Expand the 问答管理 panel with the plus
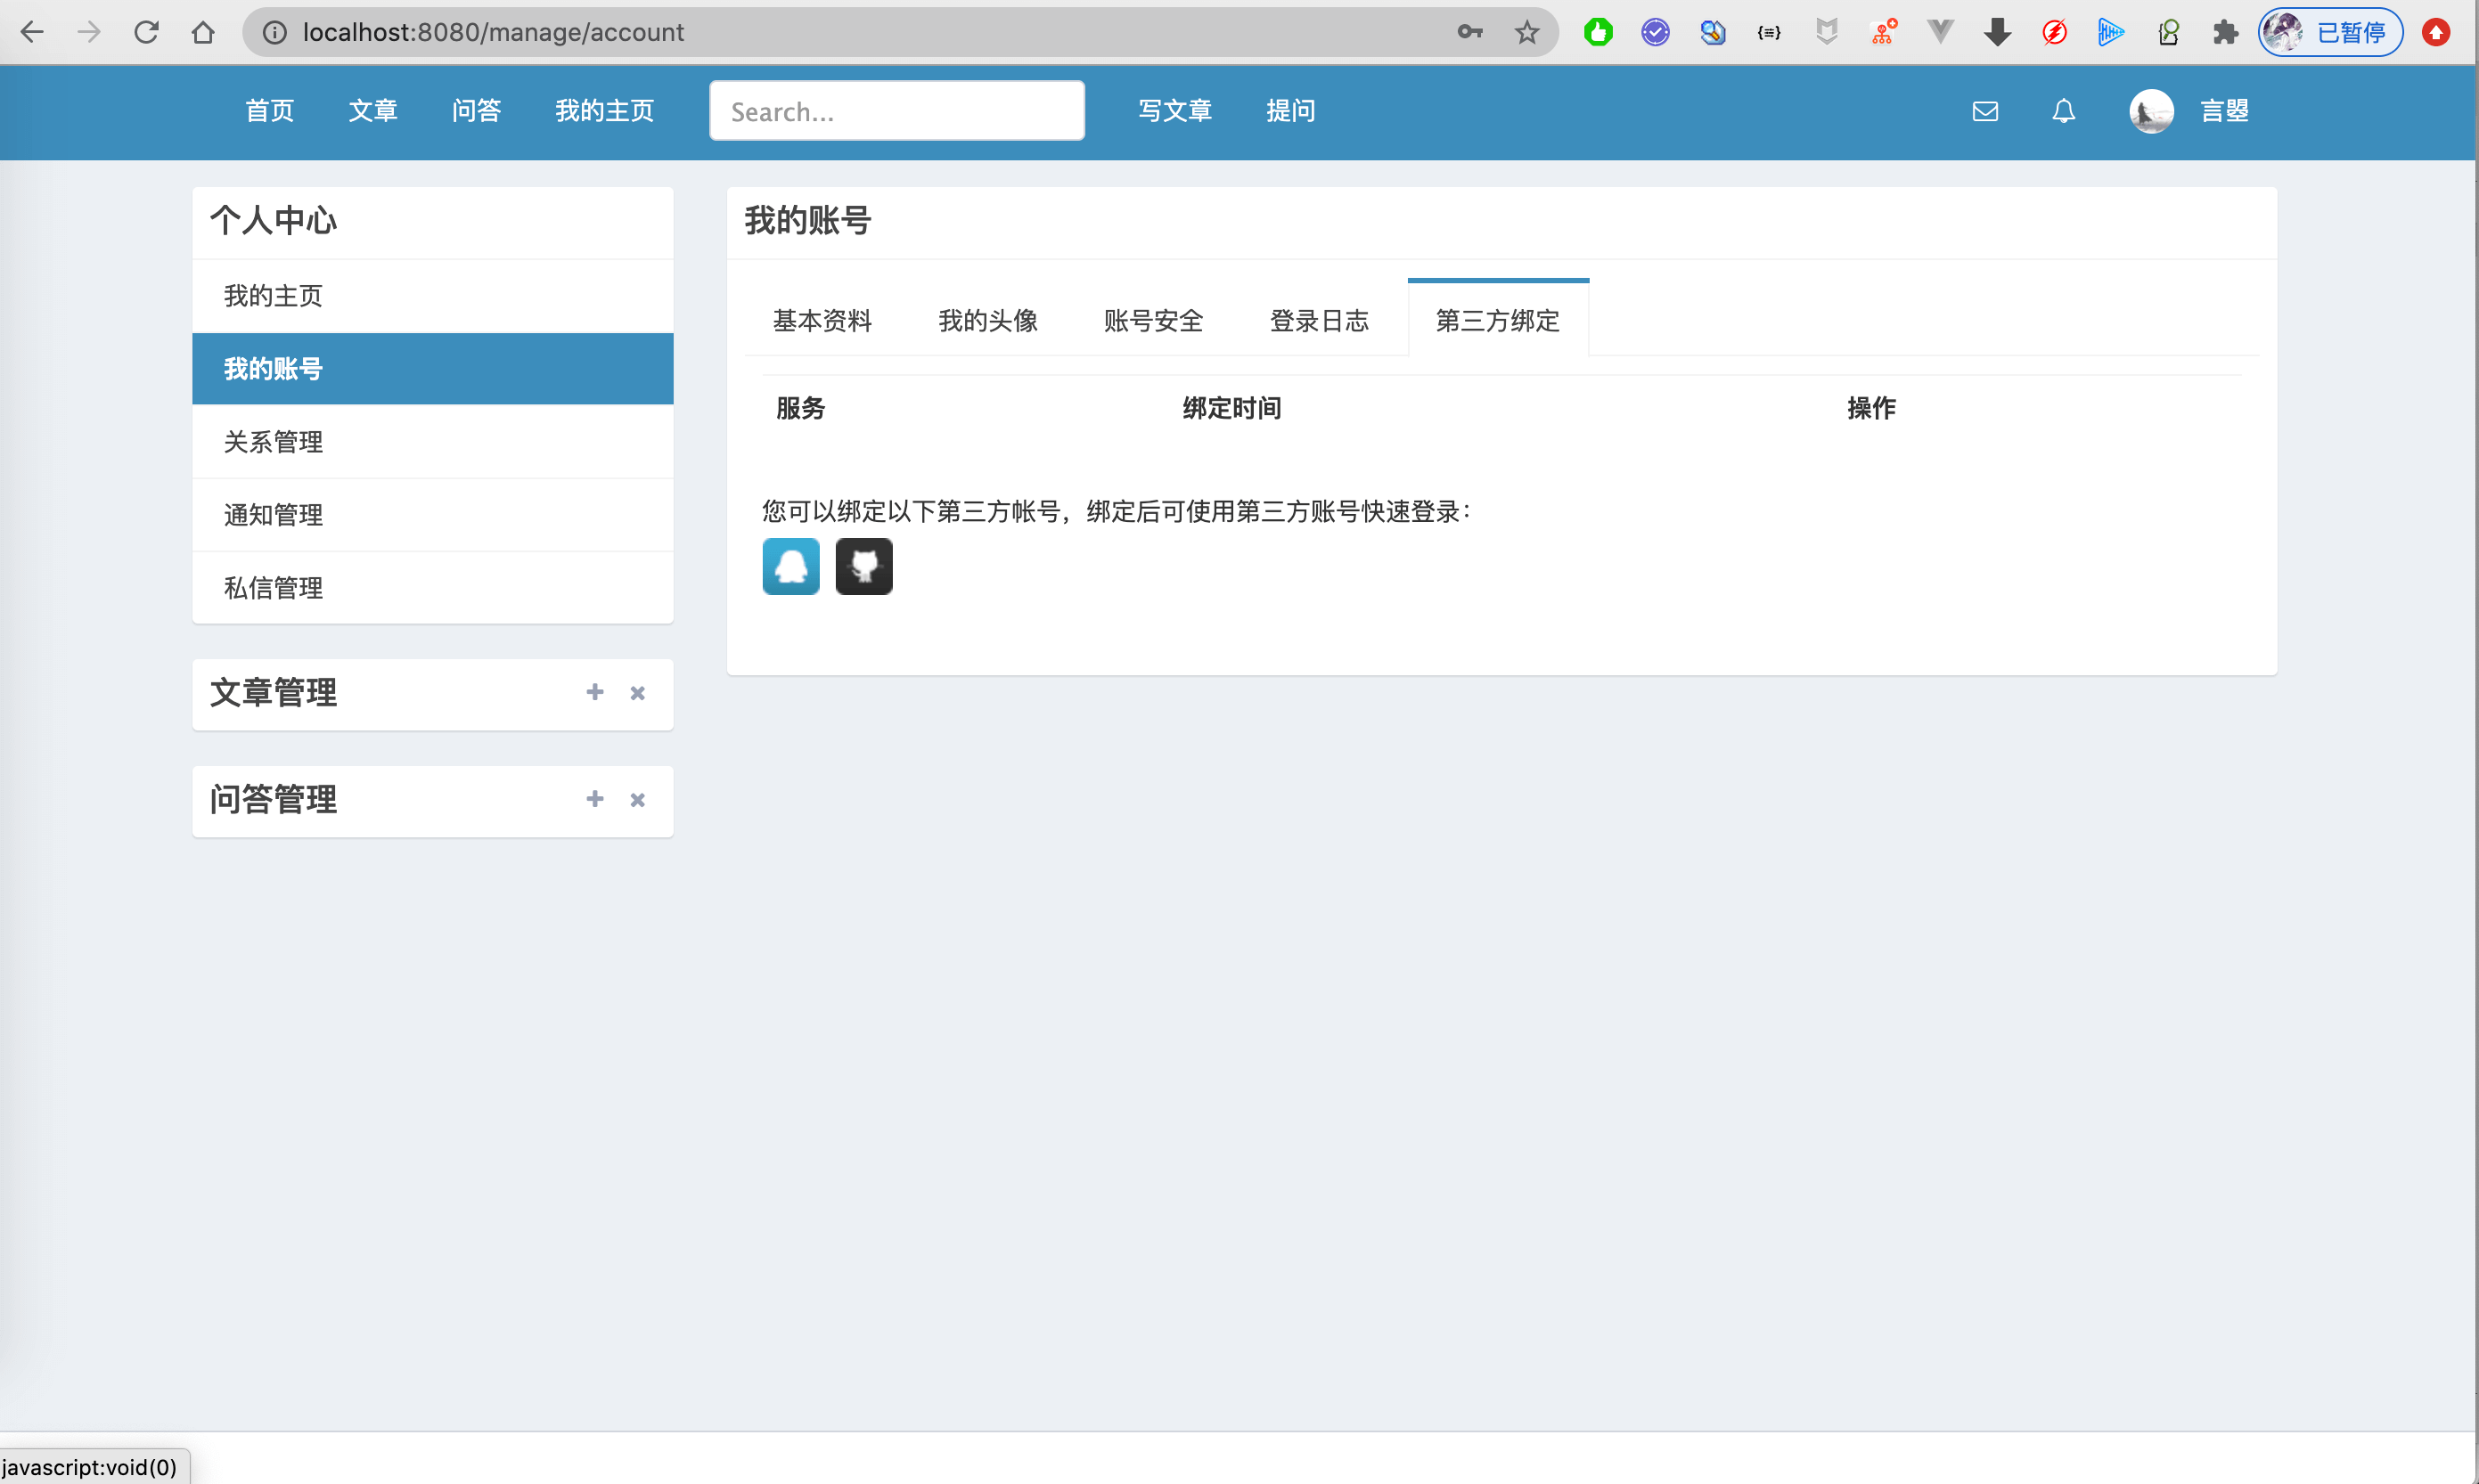Image resolution: width=2479 pixels, height=1484 pixels. point(594,799)
